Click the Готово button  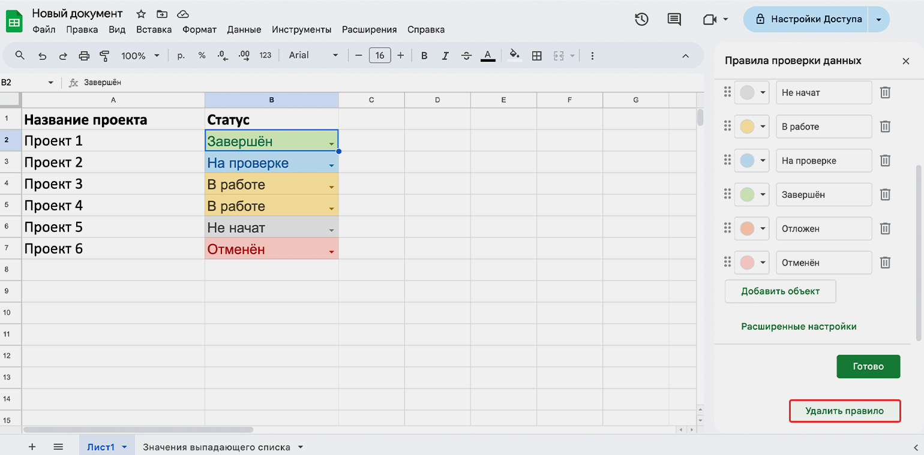868,366
